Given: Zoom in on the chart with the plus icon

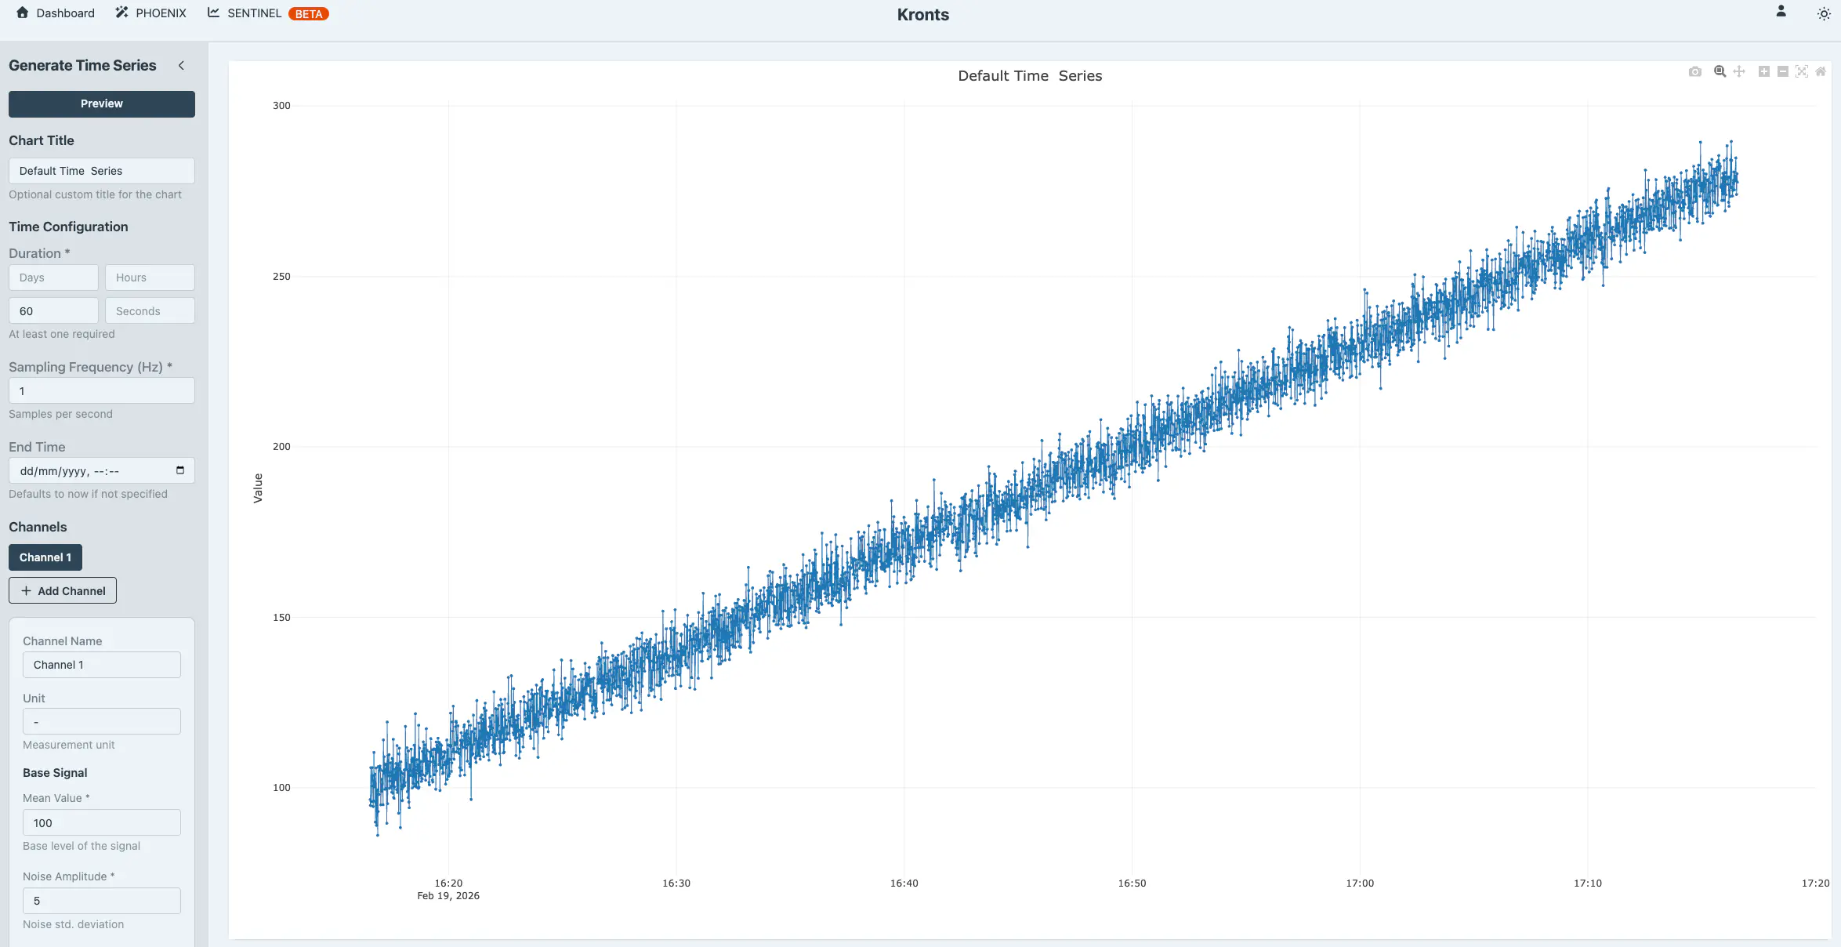Looking at the screenshot, I should tap(1764, 71).
